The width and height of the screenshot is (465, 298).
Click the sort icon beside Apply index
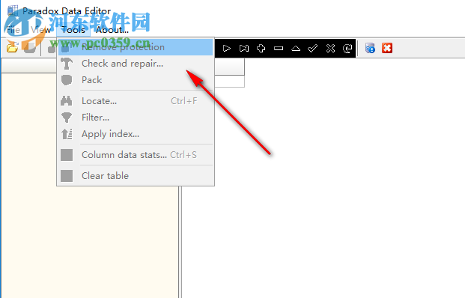click(x=67, y=134)
